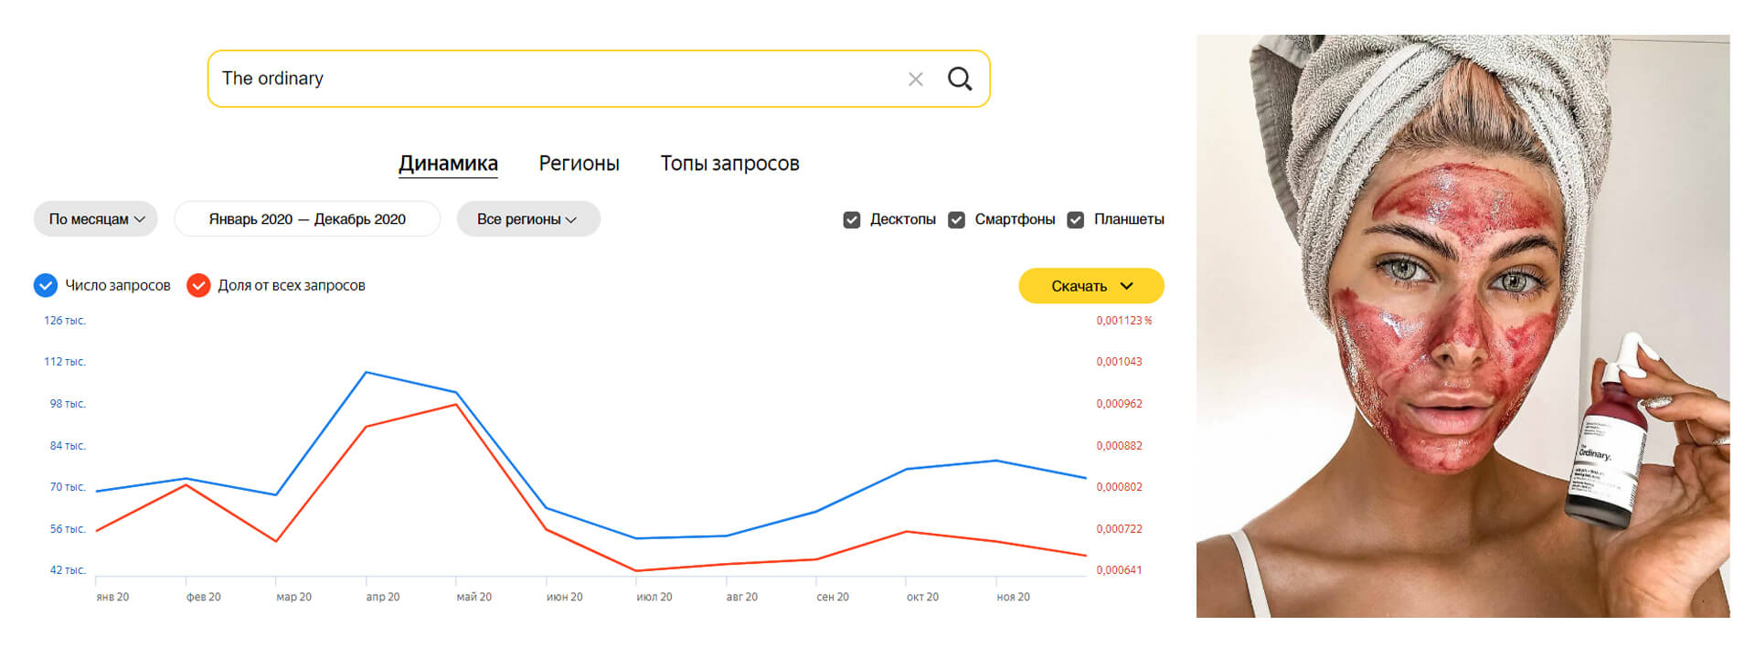Click the ноя 20 month label
The height and width of the screenshot is (658, 1755).
tap(1013, 598)
